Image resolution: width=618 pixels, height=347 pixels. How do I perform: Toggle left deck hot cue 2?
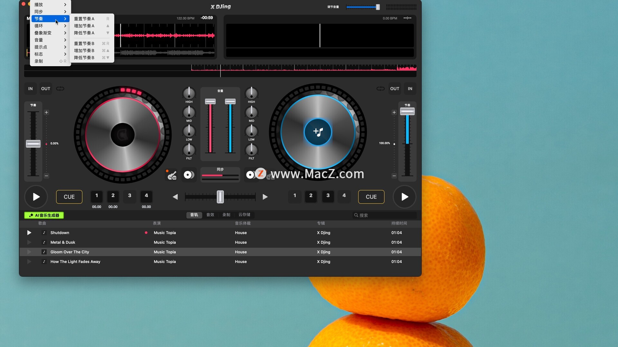coord(113,196)
